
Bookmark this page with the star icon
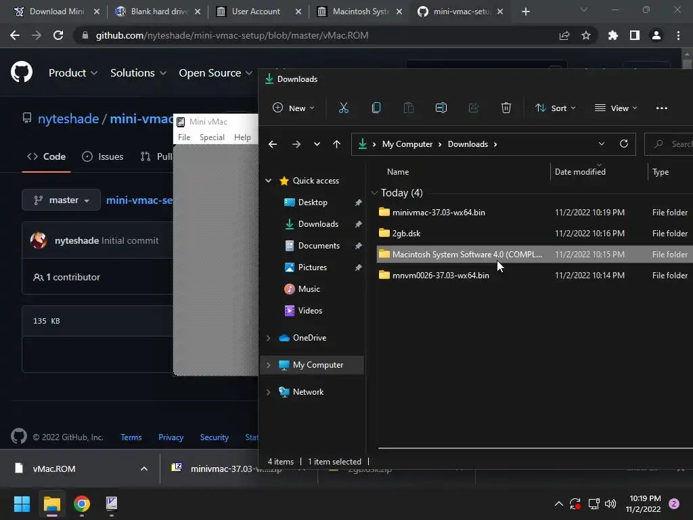(586, 35)
